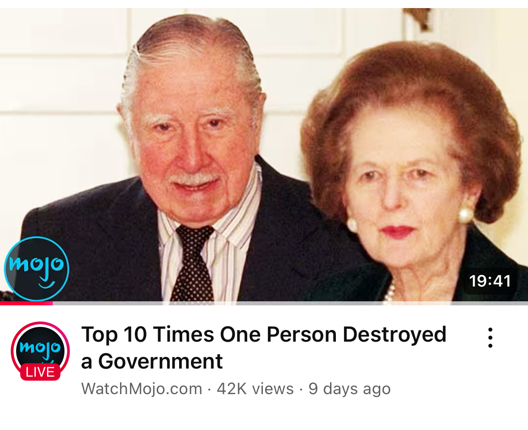Click the mojo watermark logo on thumbnail
The height and width of the screenshot is (430, 528).
tap(36, 269)
